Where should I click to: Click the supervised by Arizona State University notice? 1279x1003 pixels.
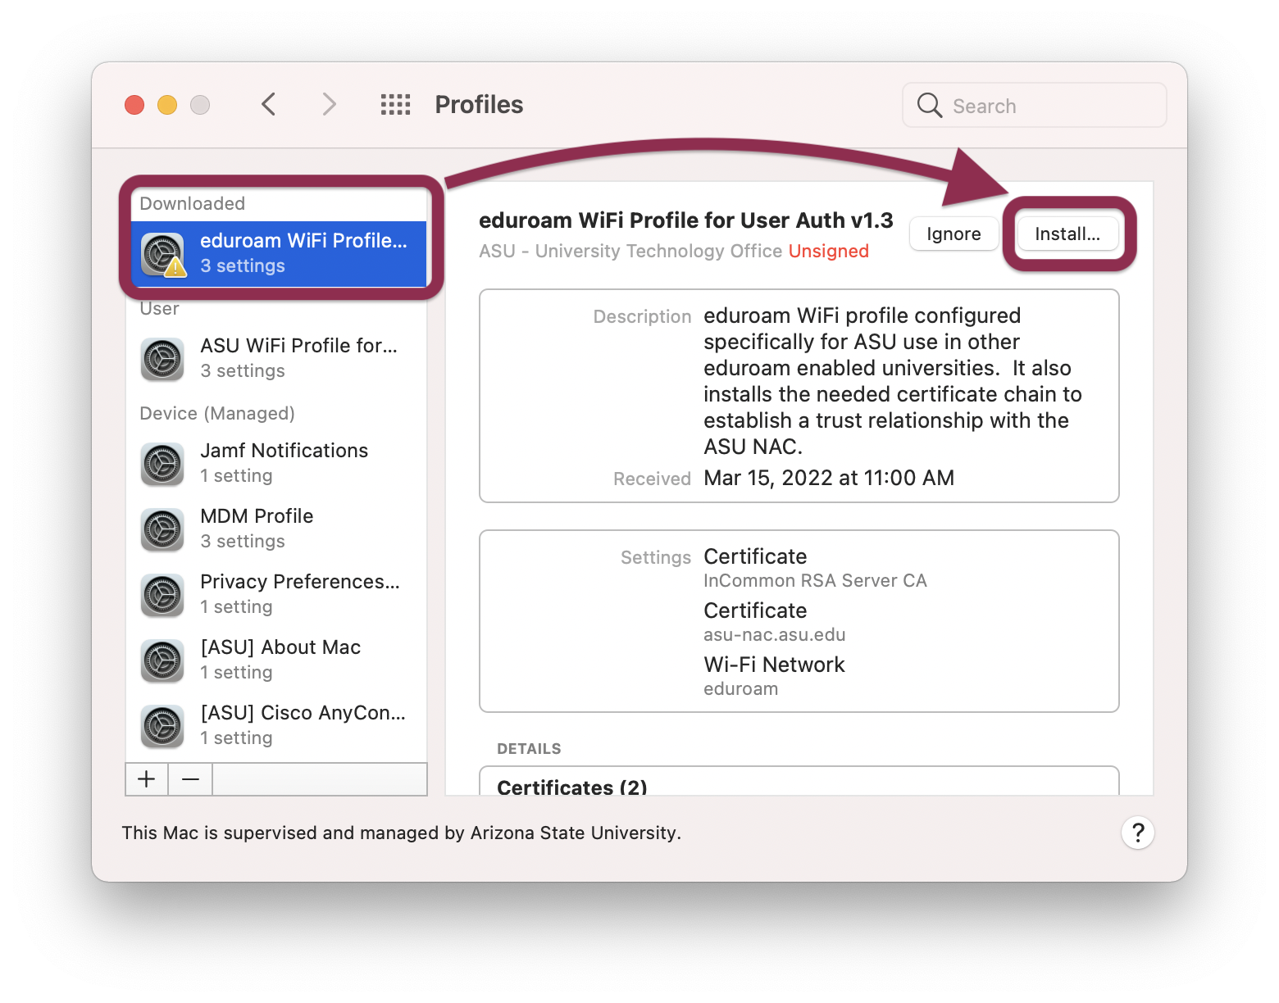click(x=401, y=833)
